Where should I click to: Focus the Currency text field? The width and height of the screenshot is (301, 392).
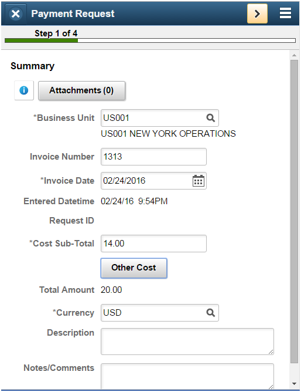click(x=160, y=313)
